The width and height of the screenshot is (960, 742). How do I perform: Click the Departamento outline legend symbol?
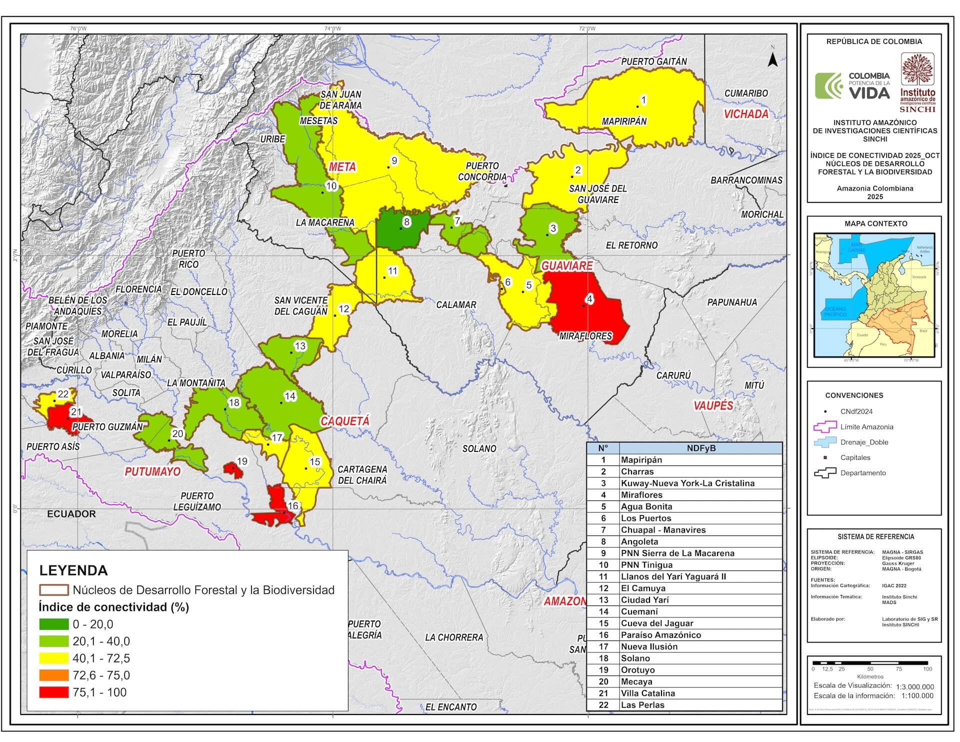(825, 472)
